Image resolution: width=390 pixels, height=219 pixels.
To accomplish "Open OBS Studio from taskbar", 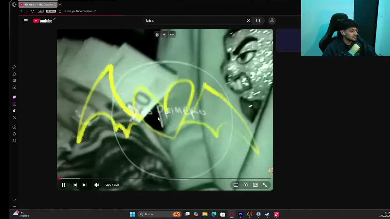I will point(250,214).
